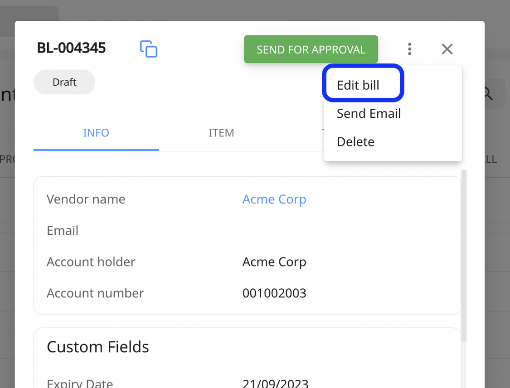Select the bill title BL-004345
This screenshot has height=388, width=510.
pos(71,48)
